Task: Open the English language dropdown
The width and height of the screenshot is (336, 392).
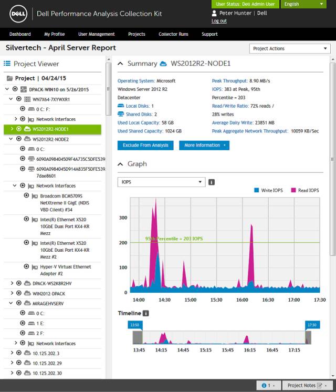Action: [x=303, y=4]
